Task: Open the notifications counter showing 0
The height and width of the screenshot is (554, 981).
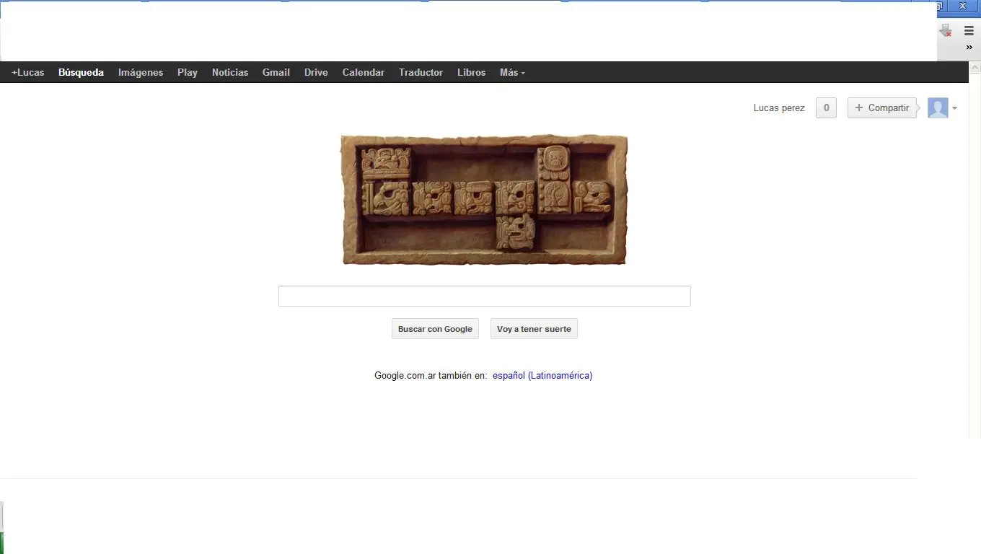Action: [x=826, y=108]
